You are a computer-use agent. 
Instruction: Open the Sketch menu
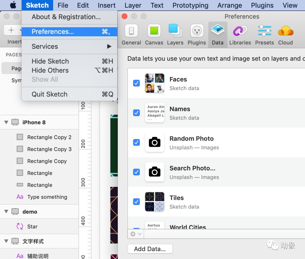point(37,5)
